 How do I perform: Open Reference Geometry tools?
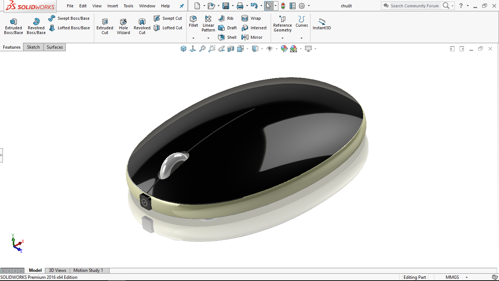click(282, 24)
